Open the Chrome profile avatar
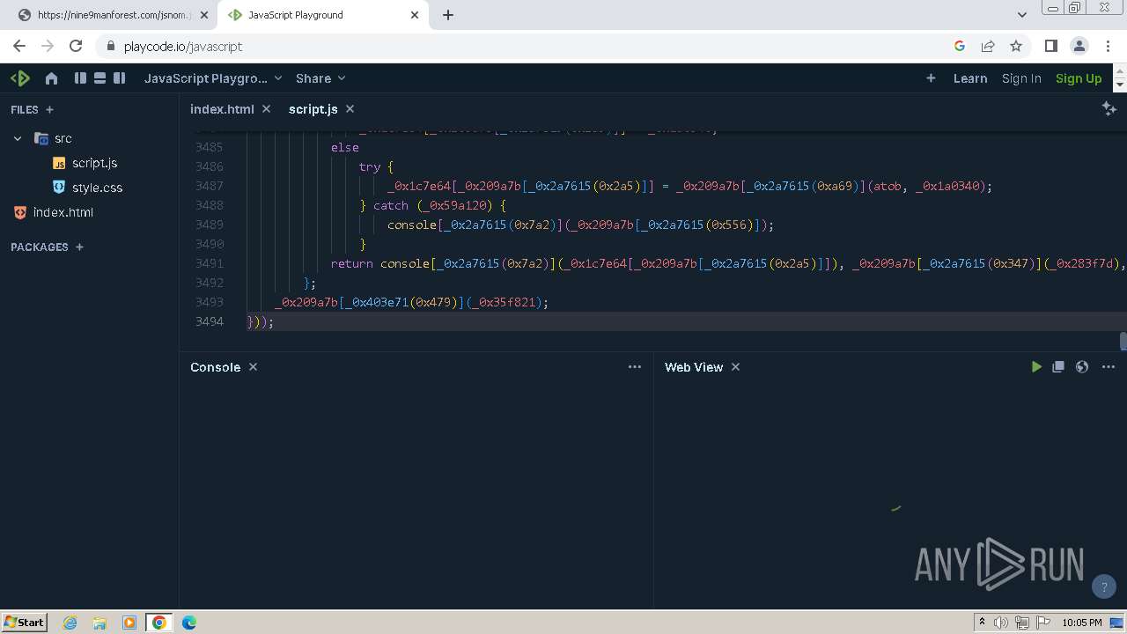The image size is (1127, 634). click(1079, 46)
